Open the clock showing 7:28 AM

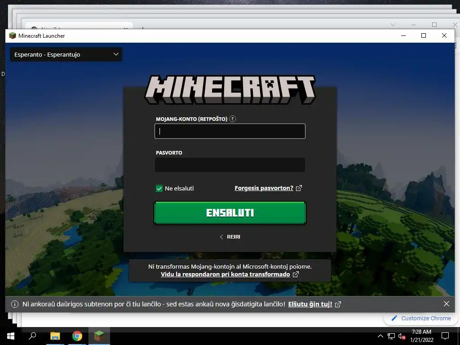421,336
